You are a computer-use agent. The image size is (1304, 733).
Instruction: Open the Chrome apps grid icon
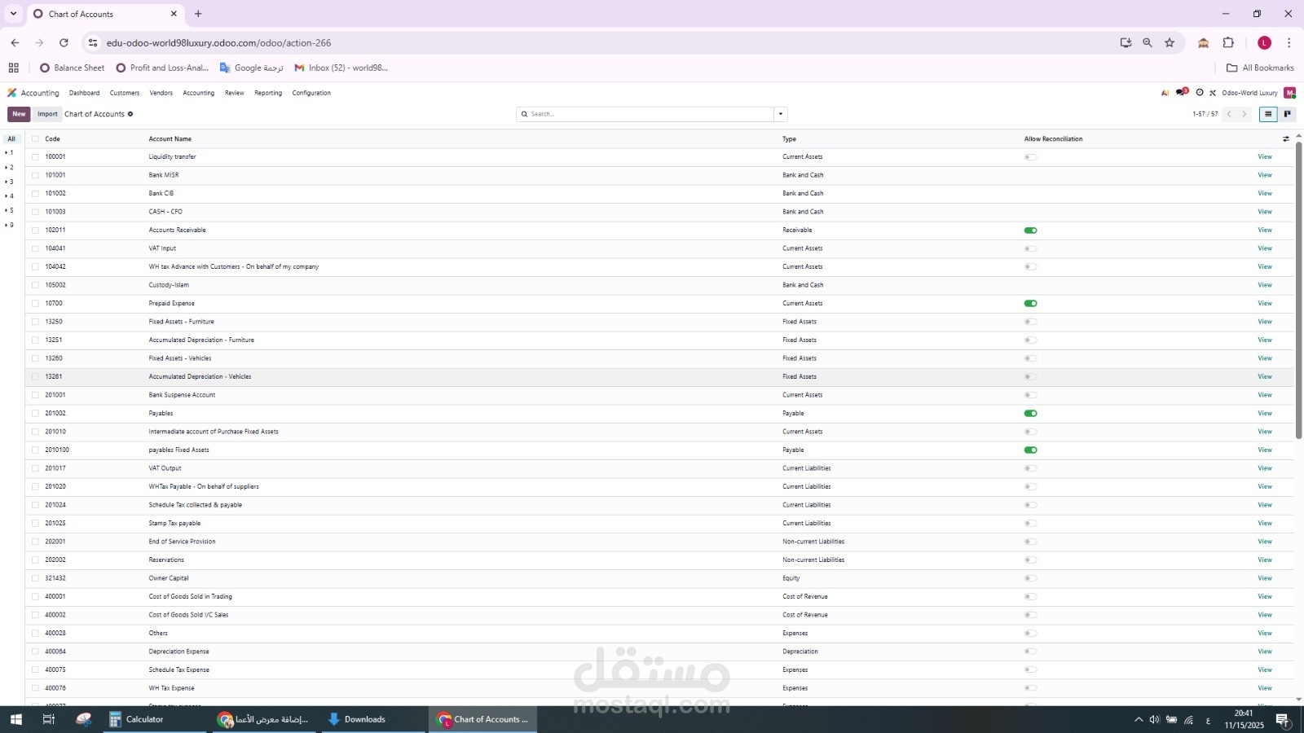[13, 68]
